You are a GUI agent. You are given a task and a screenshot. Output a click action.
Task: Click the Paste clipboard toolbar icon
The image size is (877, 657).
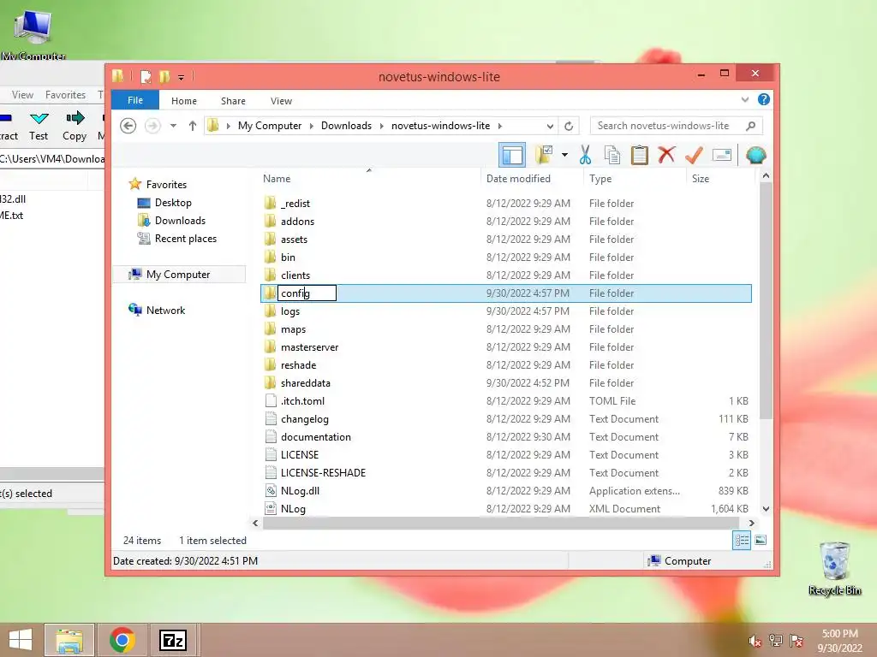[x=639, y=155]
